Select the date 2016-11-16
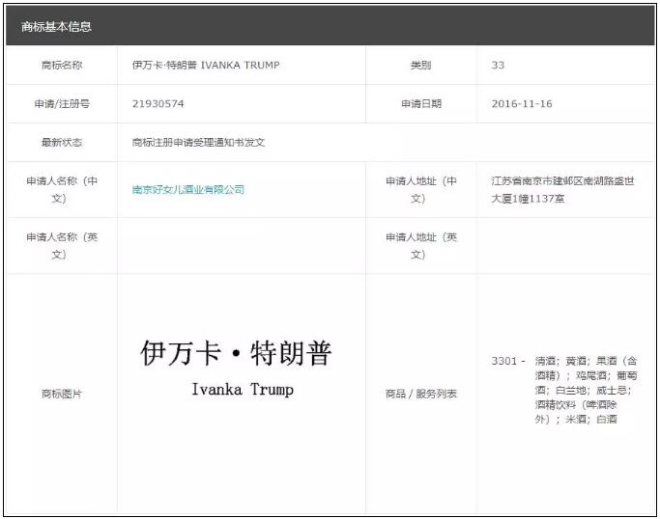The image size is (660, 519). [522, 104]
